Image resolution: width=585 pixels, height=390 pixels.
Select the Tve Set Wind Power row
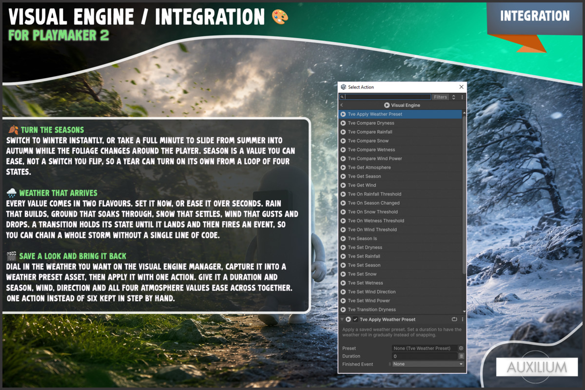pyautogui.click(x=400, y=301)
